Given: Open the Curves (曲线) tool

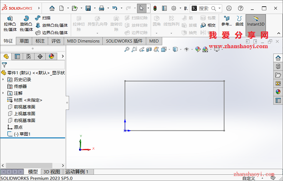Looking at the screenshot, I should 239,21.
